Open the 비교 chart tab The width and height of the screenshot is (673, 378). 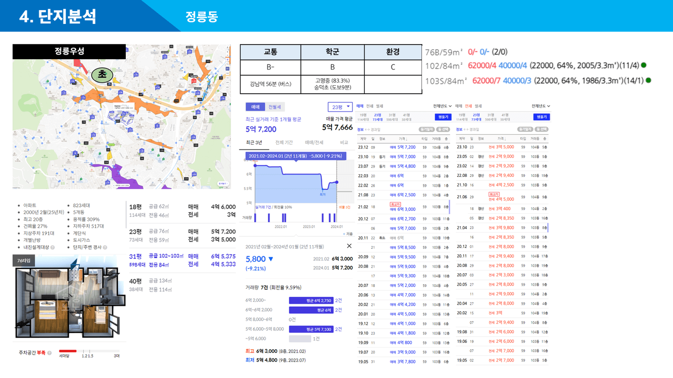coord(344,142)
